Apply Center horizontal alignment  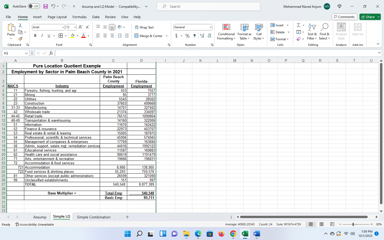click(105, 36)
